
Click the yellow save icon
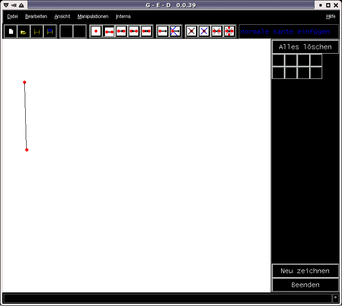(x=36, y=32)
